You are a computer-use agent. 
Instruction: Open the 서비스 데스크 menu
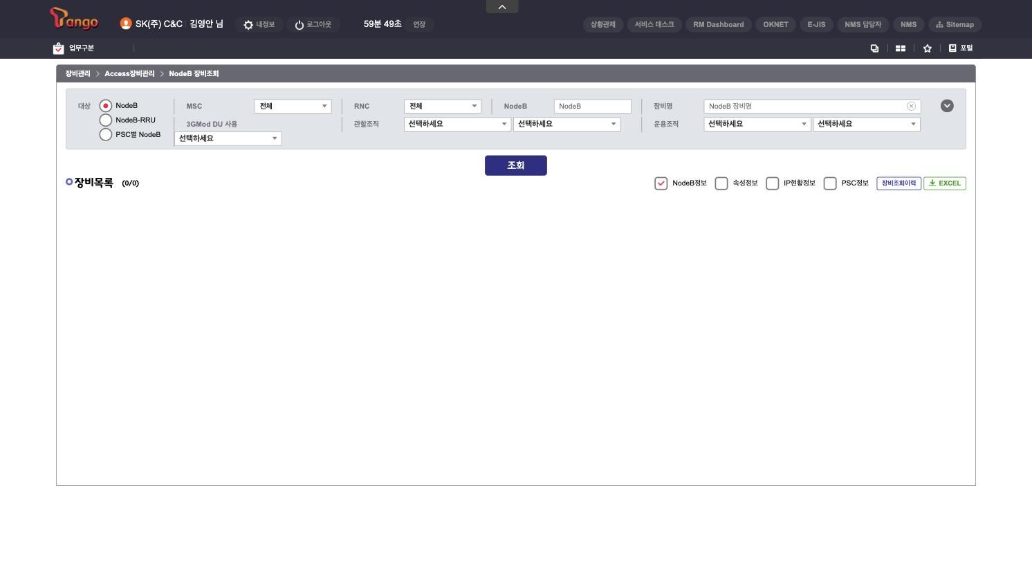coord(654,24)
